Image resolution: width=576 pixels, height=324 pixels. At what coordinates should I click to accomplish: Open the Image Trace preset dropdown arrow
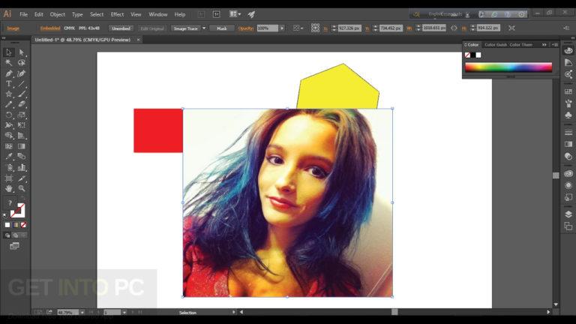[204, 28]
